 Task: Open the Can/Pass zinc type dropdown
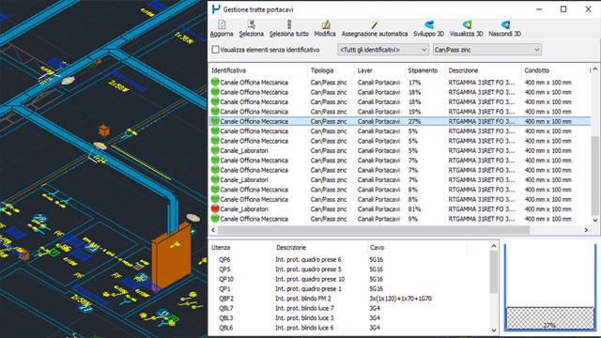487,50
